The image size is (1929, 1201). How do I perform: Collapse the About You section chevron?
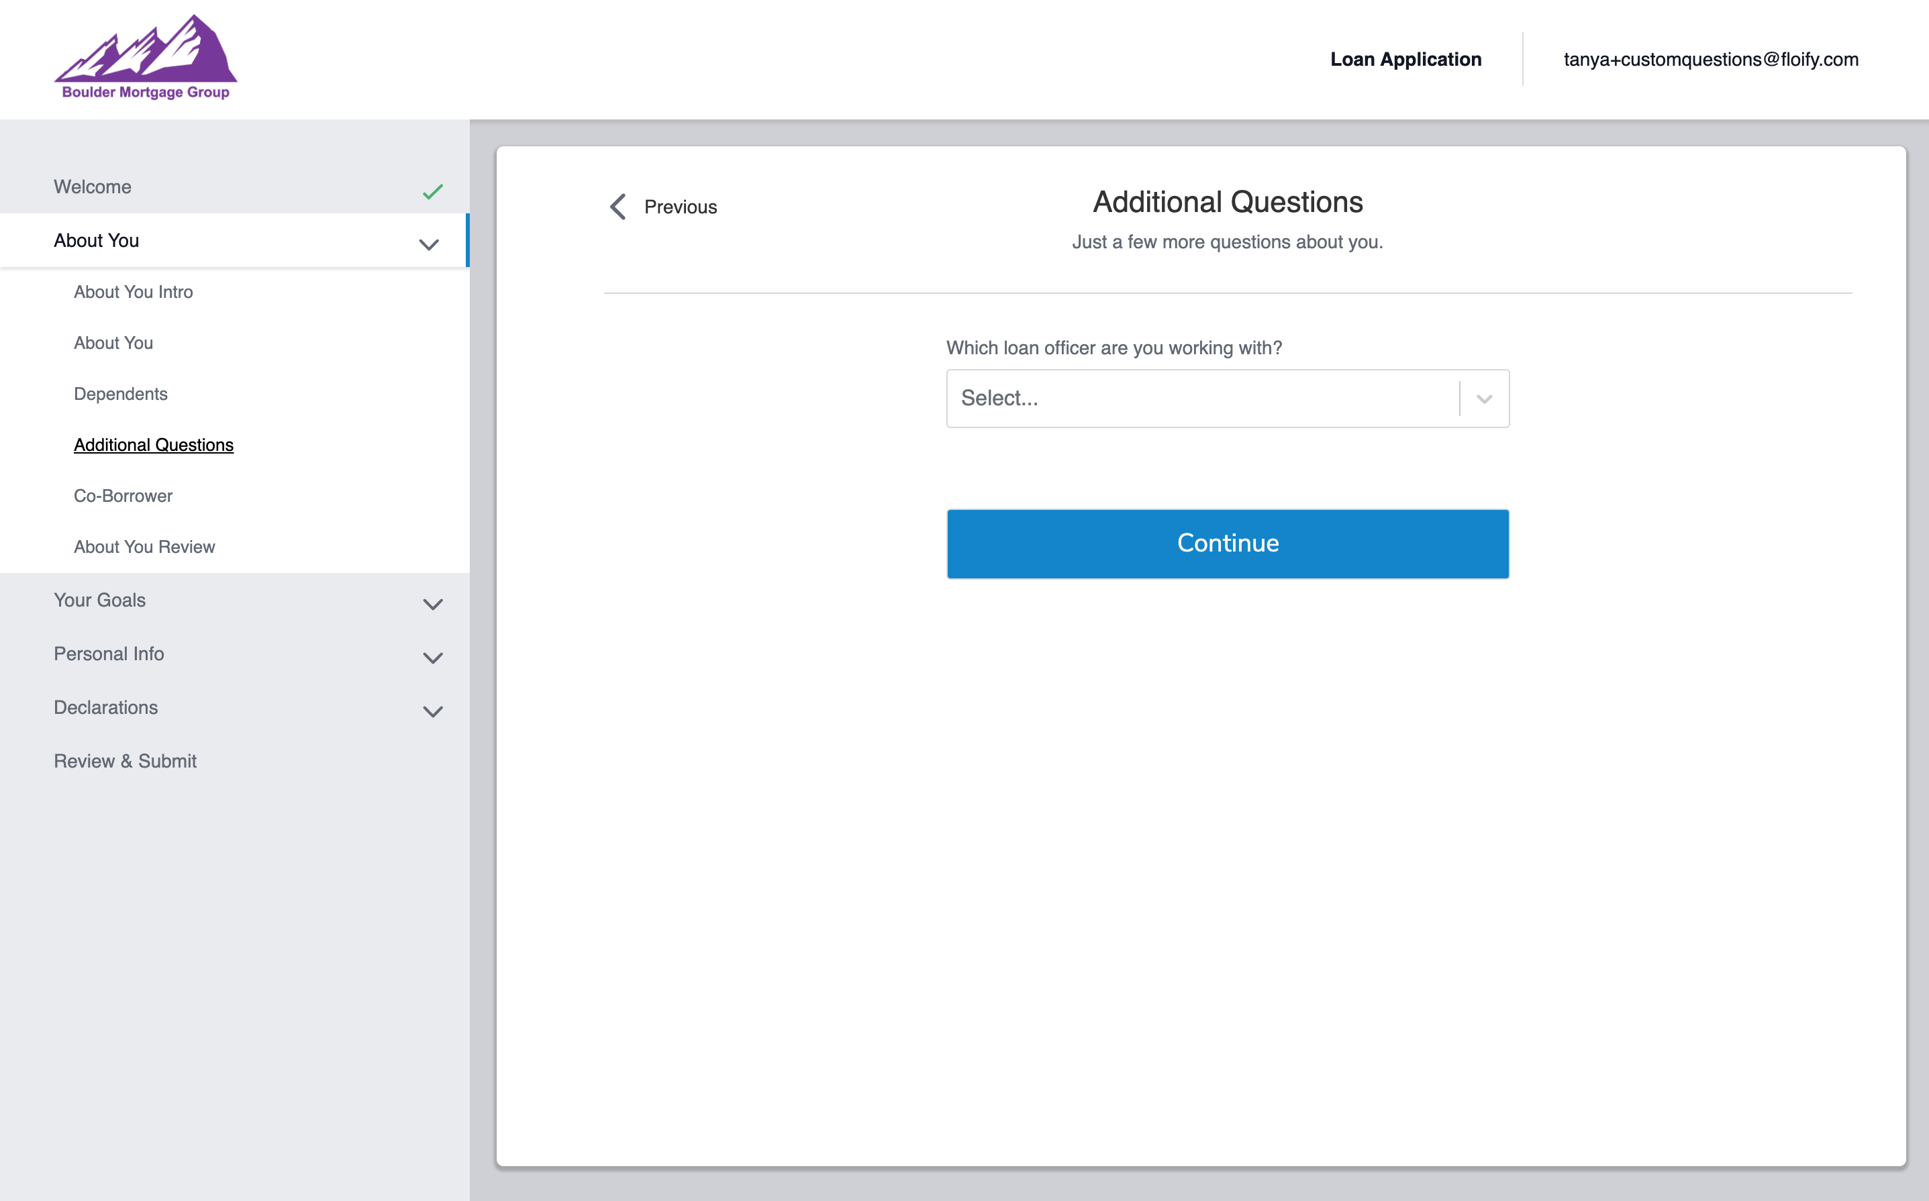[x=429, y=245]
